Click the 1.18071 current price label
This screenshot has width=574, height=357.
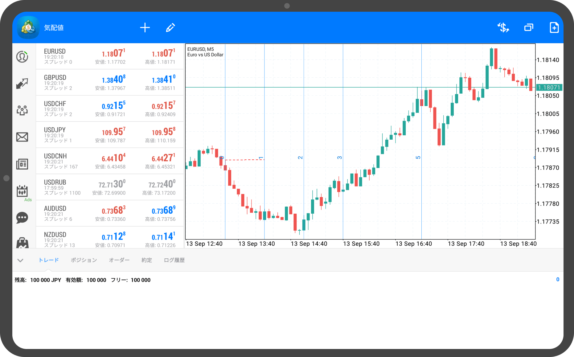coord(549,88)
